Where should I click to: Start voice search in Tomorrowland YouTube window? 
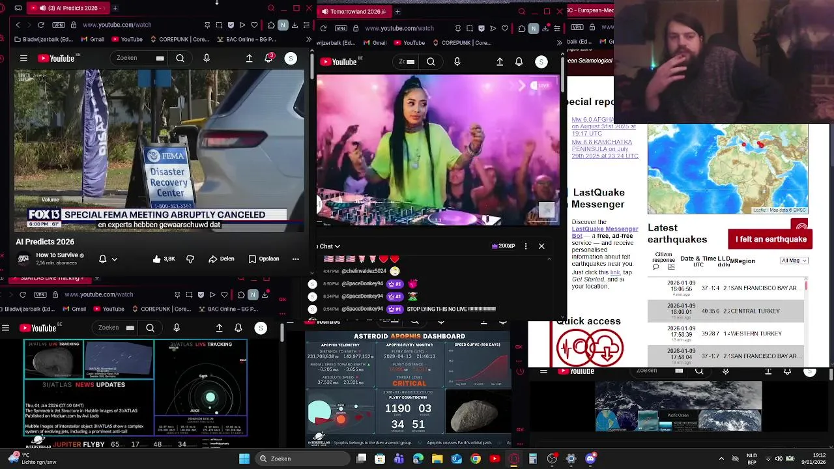457,62
